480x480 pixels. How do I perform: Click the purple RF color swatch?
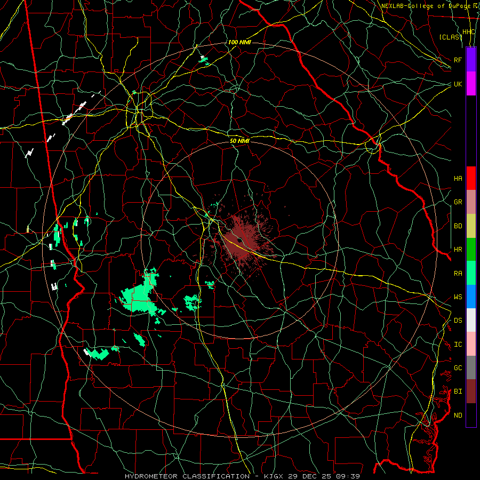pos(471,59)
